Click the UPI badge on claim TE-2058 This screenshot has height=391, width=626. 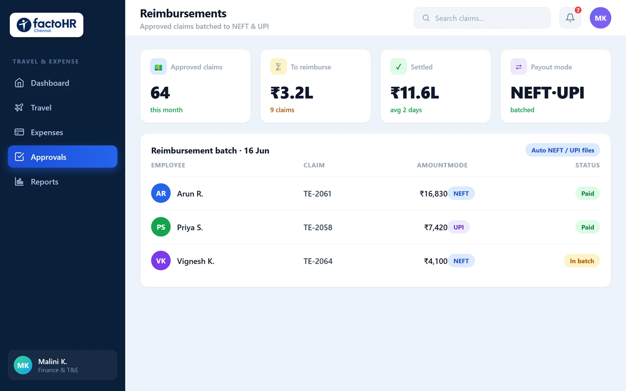pyautogui.click(x=458, y=227)
